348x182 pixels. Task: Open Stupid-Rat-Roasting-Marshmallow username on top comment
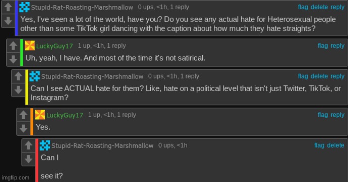[82, 8]
